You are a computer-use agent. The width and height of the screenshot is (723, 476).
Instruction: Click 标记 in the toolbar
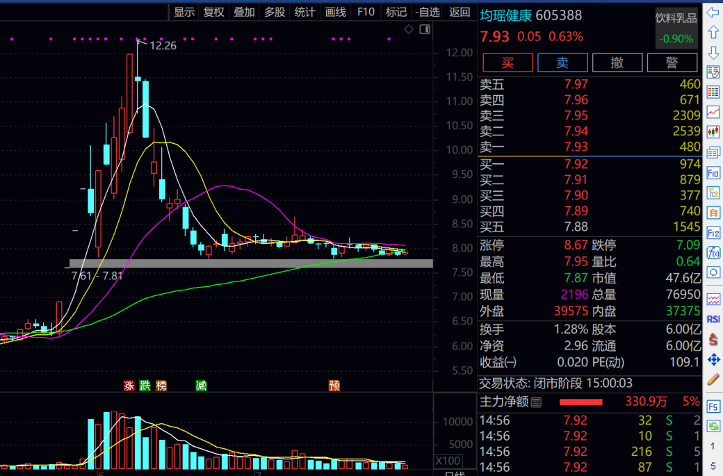click(396, 13)
